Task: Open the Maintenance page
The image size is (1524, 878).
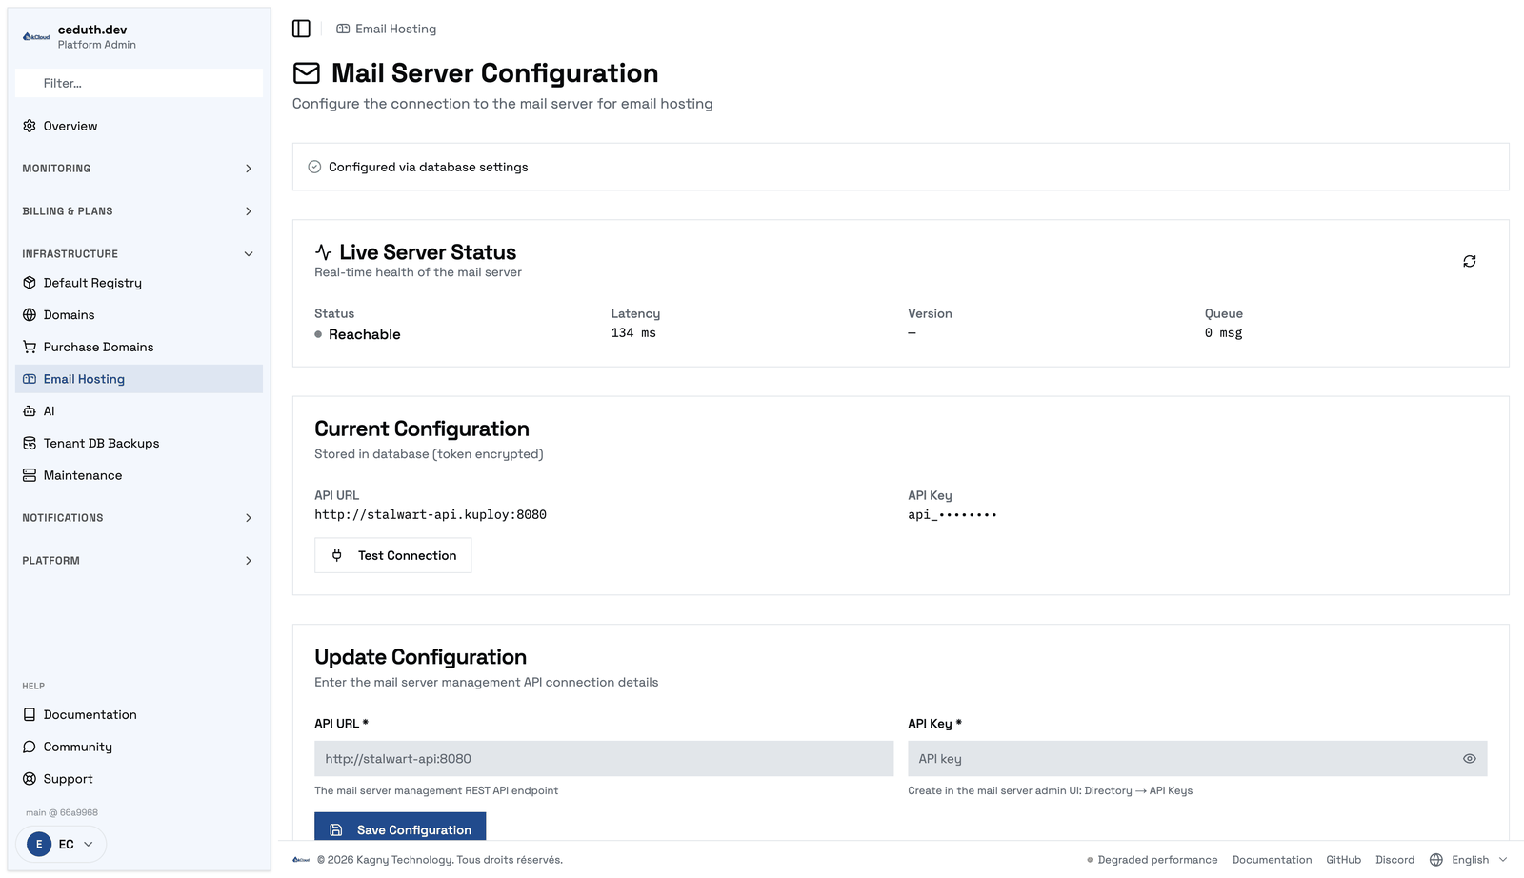Action: pos(139,475)
